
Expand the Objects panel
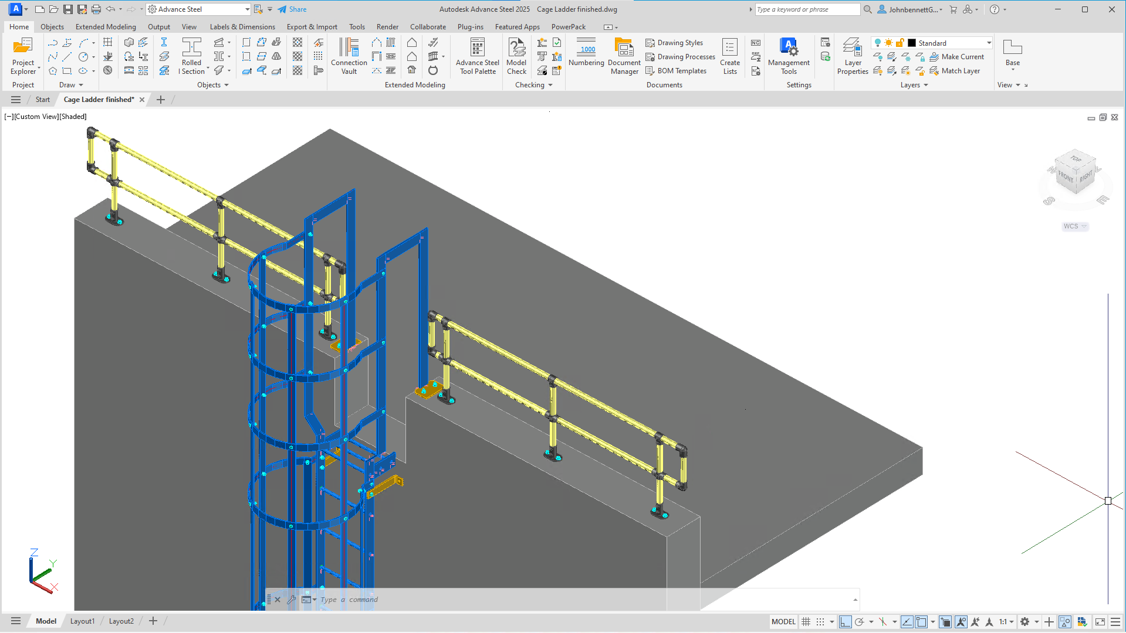pyautogui.click(x=213, y=85)
